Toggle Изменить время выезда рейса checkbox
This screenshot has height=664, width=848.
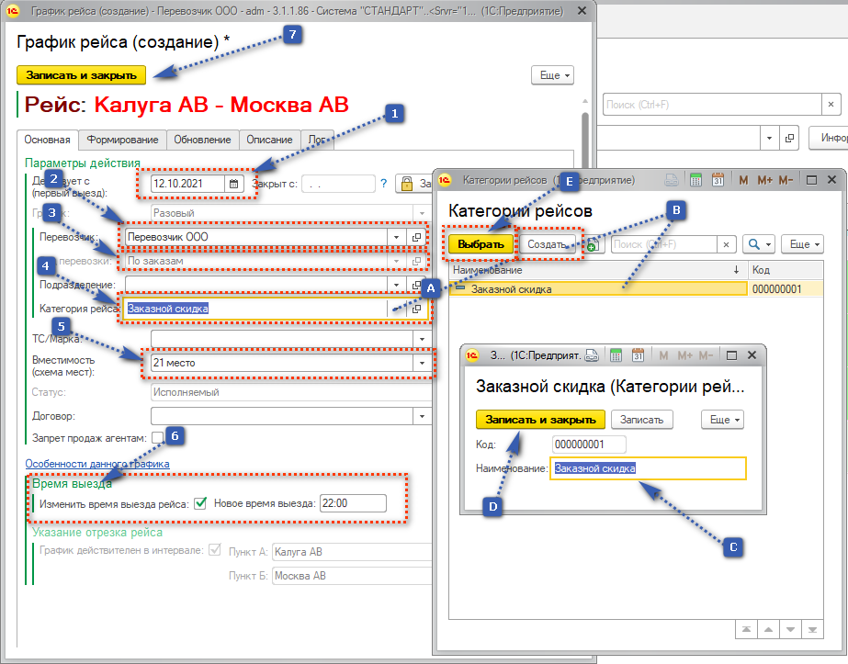tap(201, 502)
